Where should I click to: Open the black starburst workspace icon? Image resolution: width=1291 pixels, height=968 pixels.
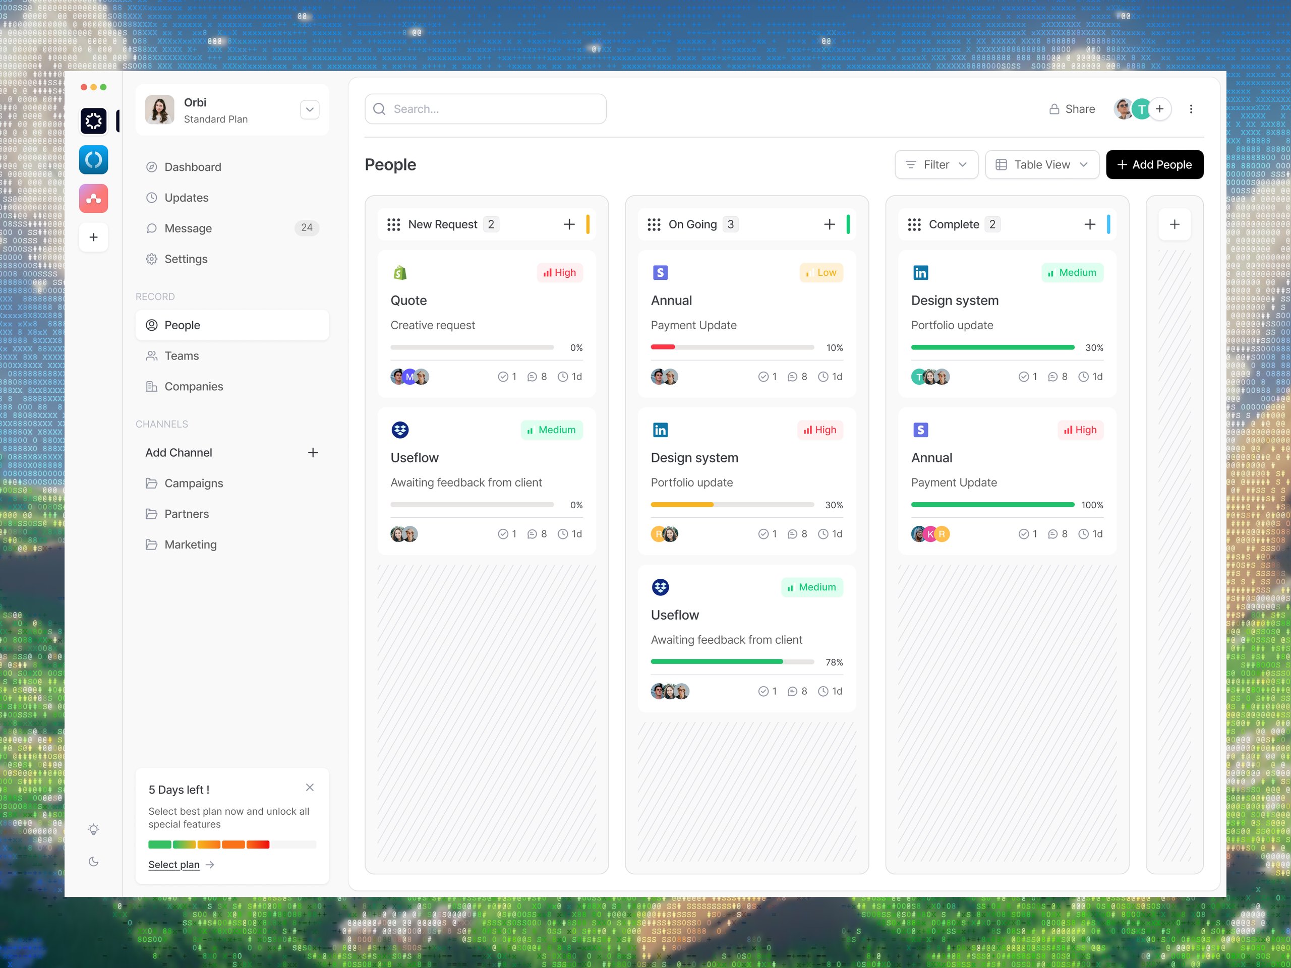point(93,121)
